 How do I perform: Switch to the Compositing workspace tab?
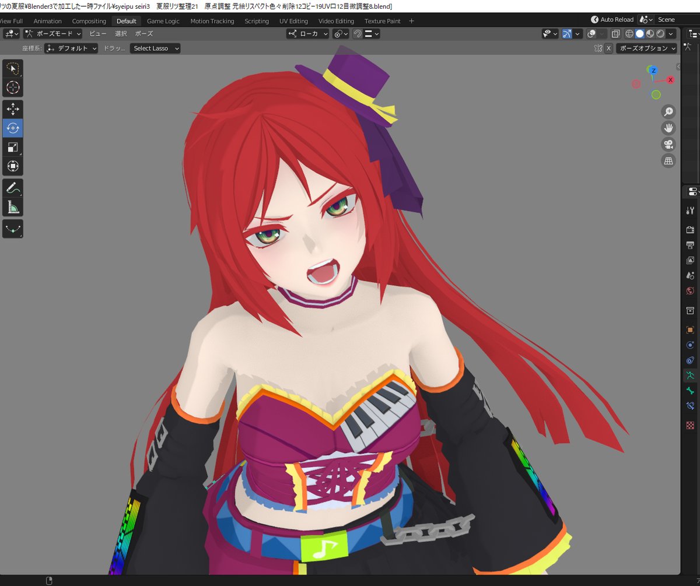pos(89,21)
